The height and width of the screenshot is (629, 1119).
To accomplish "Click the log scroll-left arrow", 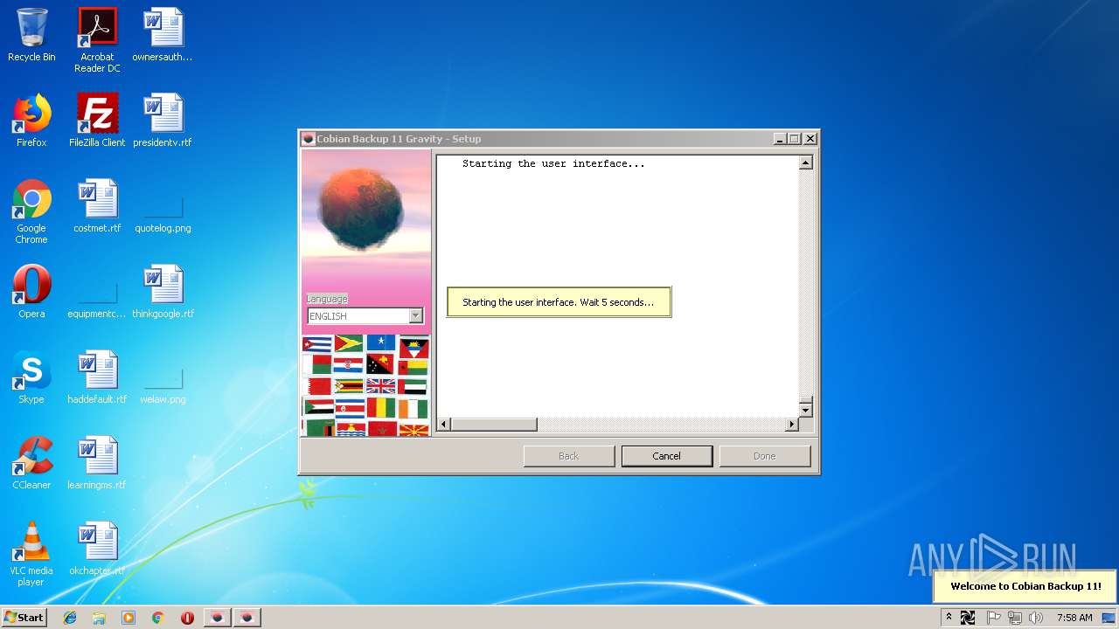I will pyautogui.click(x=444, y=425).
